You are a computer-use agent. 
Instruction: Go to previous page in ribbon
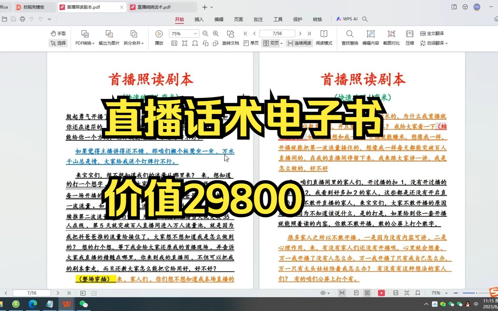click(x=254, y=34)
